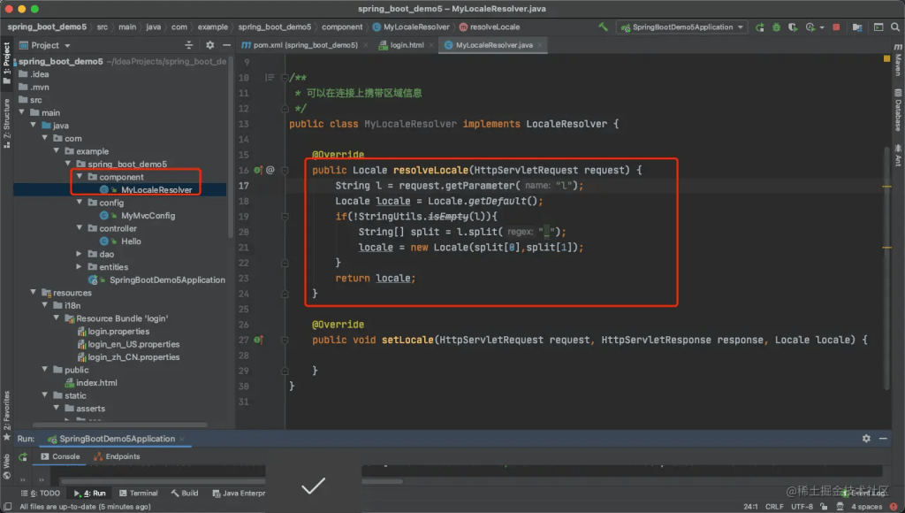
Task: Open SpringBootDemo5Application run configuration dropdown
Action: [681, 27]
